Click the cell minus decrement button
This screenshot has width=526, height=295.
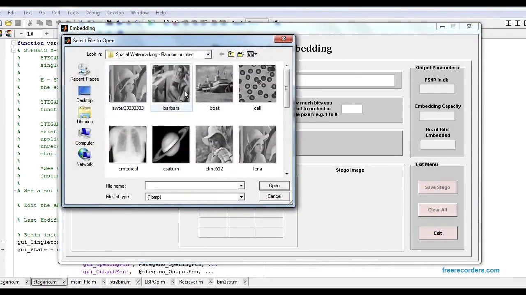tap(21, 34)
